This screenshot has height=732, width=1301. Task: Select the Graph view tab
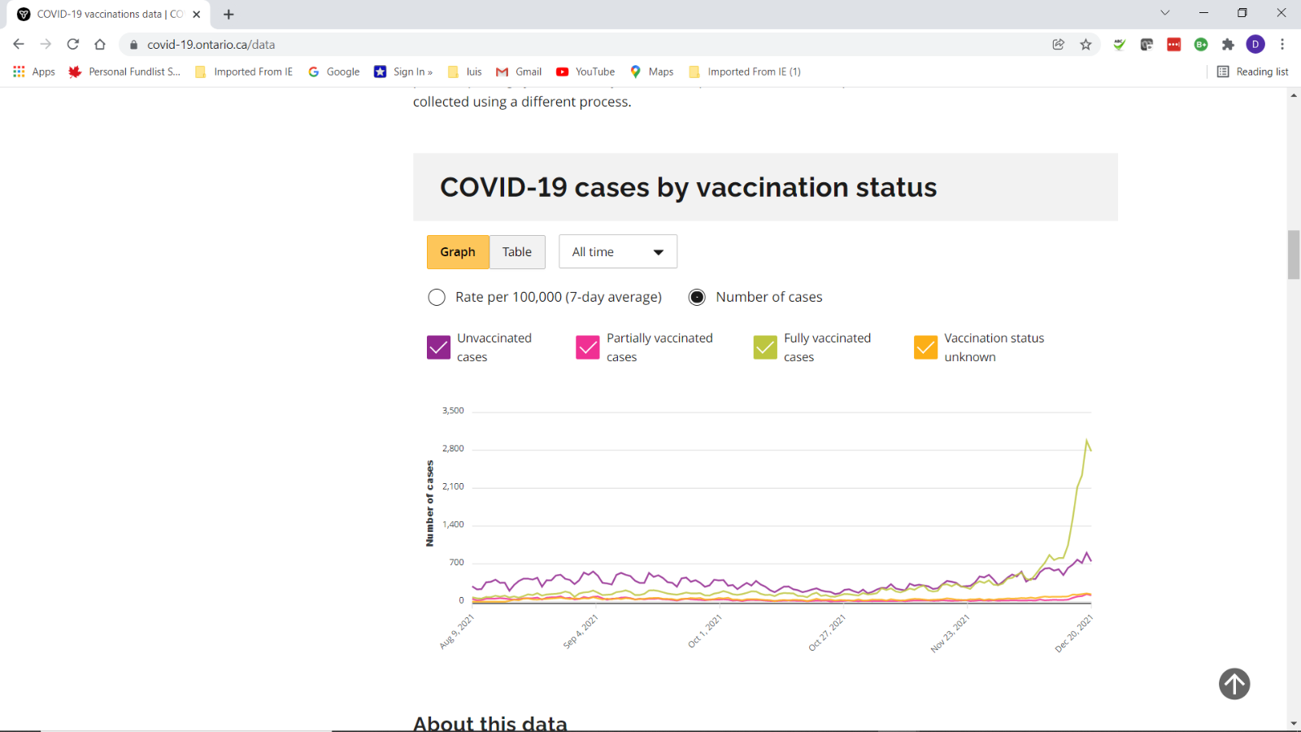point(458,252)
